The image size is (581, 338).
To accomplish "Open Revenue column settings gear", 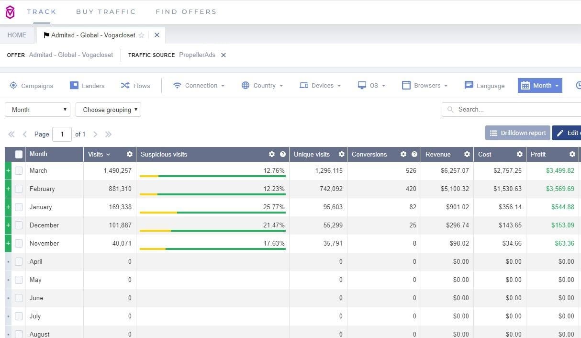I will [x=467, y=154].
